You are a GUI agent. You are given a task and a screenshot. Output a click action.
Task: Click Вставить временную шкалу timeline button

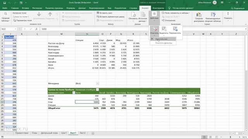[110, 17]
